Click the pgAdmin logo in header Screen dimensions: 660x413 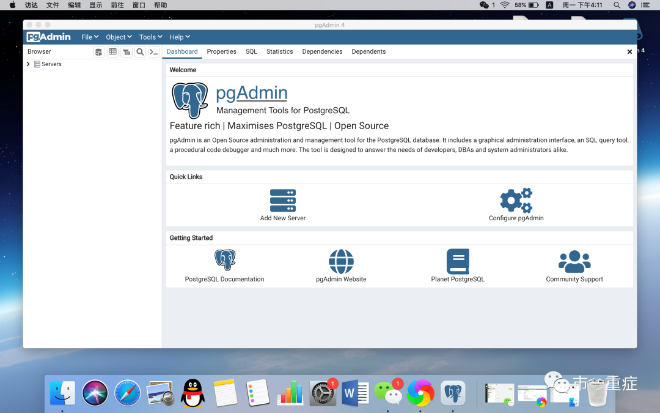click(49, 37)
